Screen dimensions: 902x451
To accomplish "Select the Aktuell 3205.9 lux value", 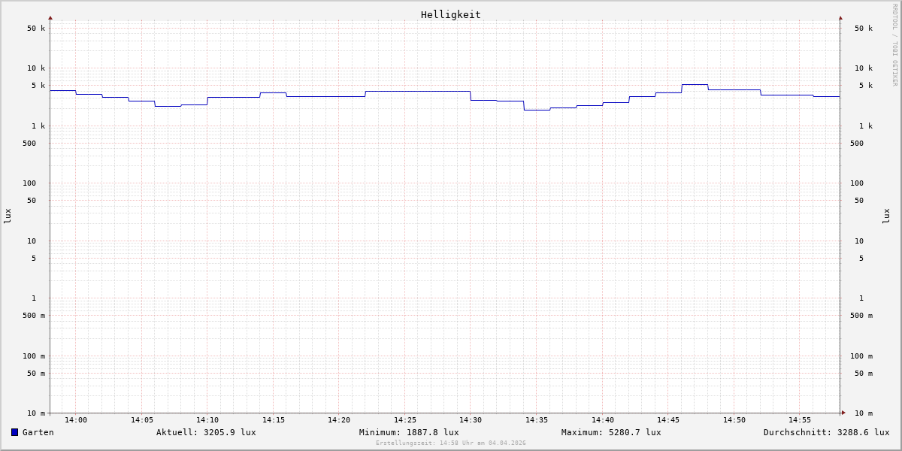I will (206, 432).
